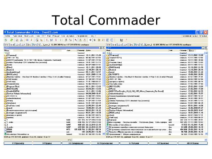Open the right panel directory hotlist button
This screenshot has width=212, height=159.
pyautogui.click(x=203, y=48)
